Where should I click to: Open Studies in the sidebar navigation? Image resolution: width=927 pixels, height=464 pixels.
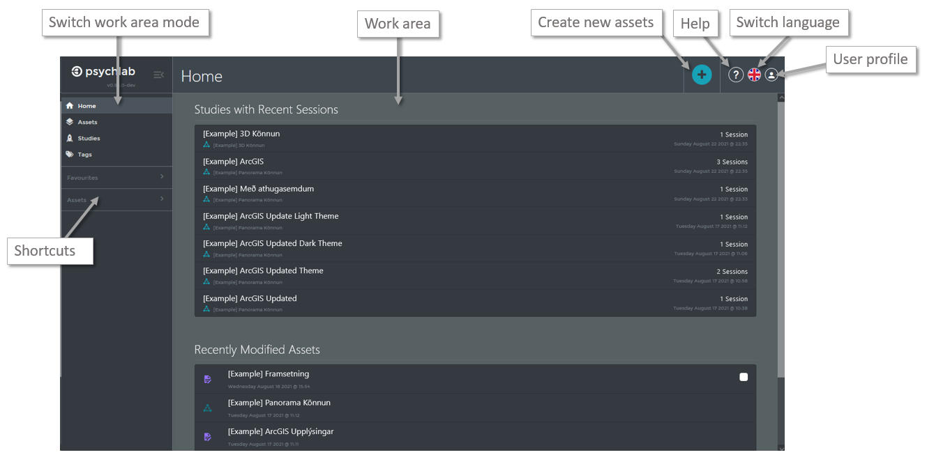coord(89,138)
